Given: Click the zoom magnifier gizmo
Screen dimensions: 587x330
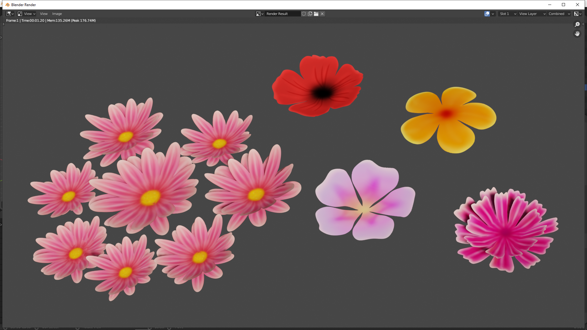Looking at the screenshot, I should (577, 24).
